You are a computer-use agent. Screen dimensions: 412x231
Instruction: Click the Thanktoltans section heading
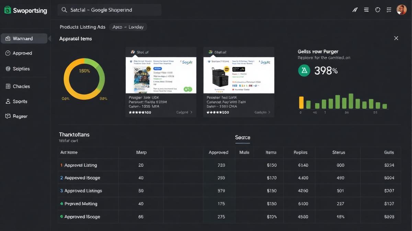(74, 134)
